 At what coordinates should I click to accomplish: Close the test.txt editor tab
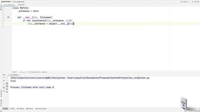[x=26, y=5]
